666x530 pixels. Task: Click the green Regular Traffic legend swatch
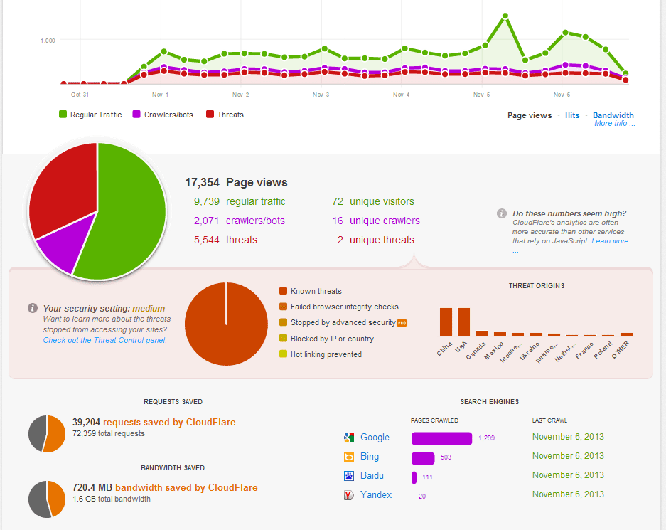pos(63,115)
